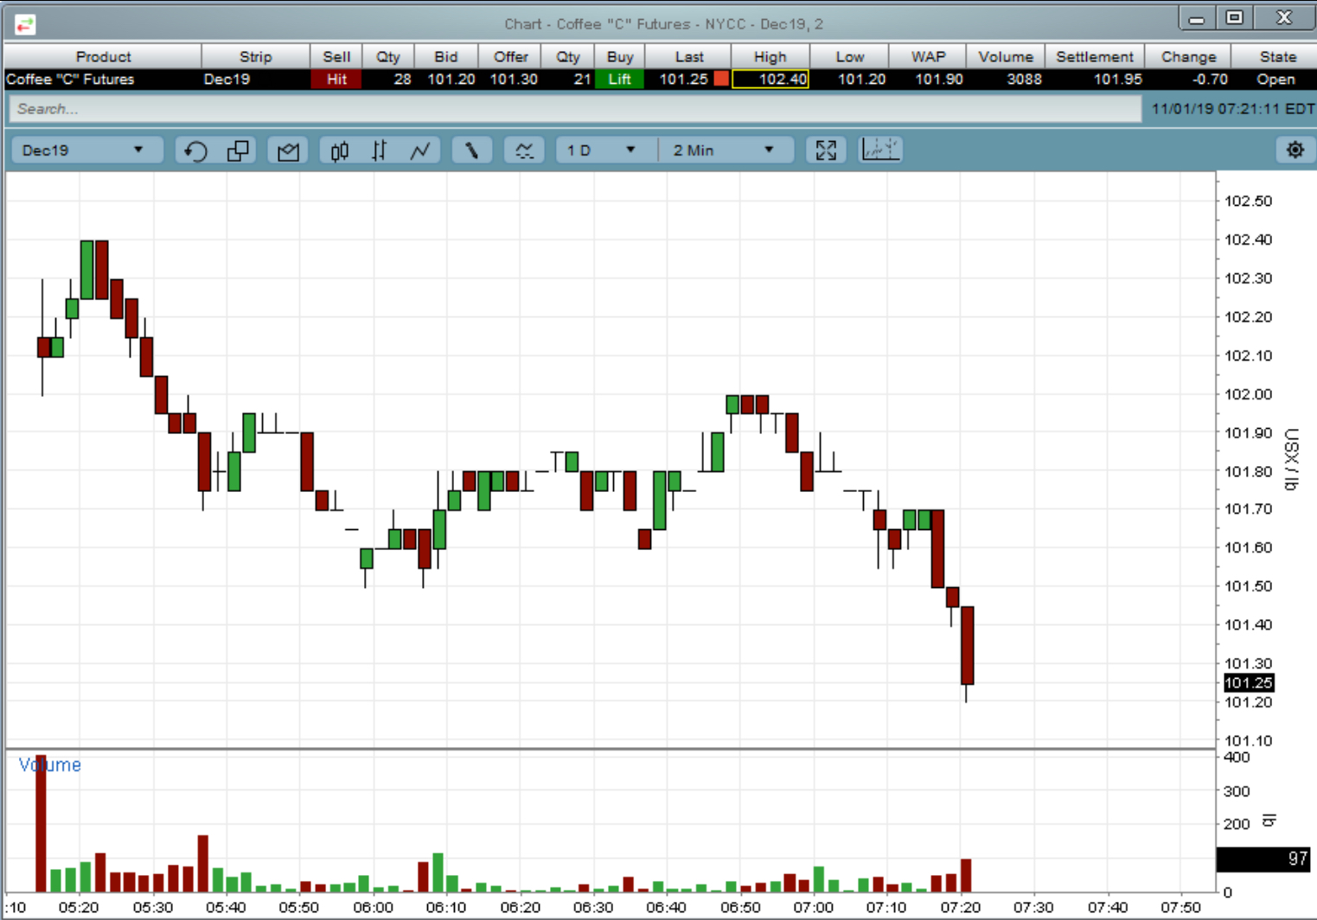Screen dimensions: 1317x920
Task: Click the timestamp 11/01/19 07:21:11 EDT
Action: point(1232,109)
